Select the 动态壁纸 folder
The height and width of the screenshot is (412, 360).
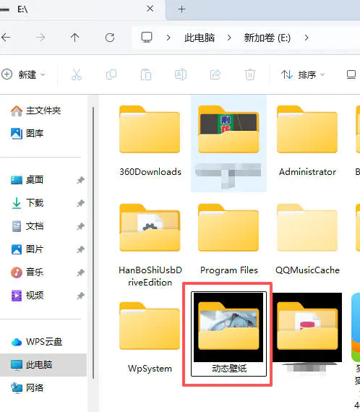(228, 334)
